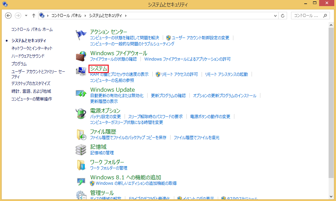The height and width of the screenshot is (201, 336).
Task: Click 更新プログラムの確認 under Windows Update
Action: pyautogui.click(x=168, y=95)
